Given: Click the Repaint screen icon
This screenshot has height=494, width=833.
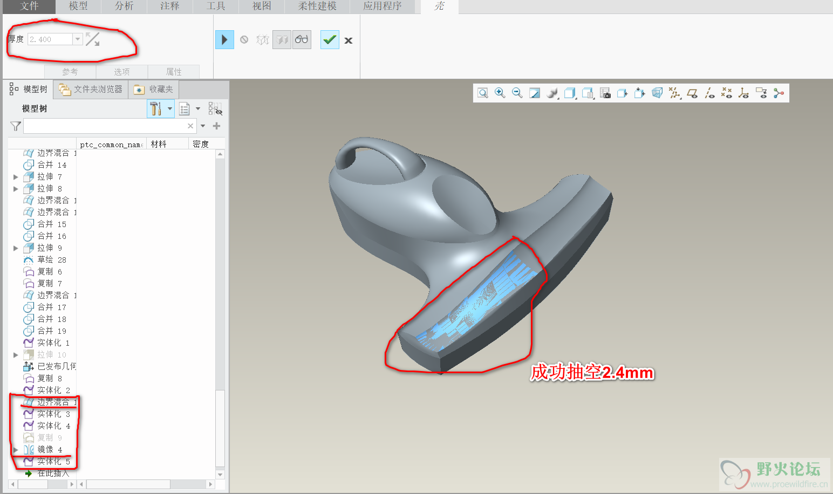Looking at the screenshot, I should (535, 93).
